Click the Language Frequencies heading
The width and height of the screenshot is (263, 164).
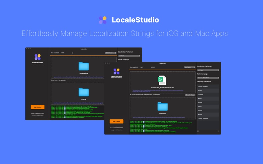204,82
